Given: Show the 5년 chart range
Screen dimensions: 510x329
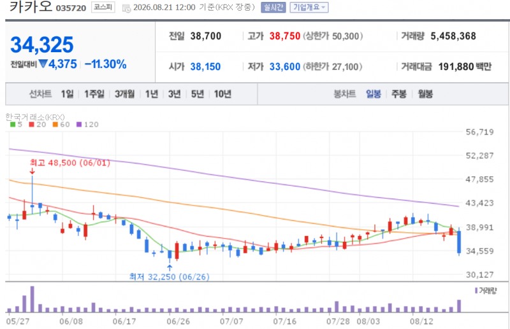Looking at the screenshot, I should [x=197, y=94].
